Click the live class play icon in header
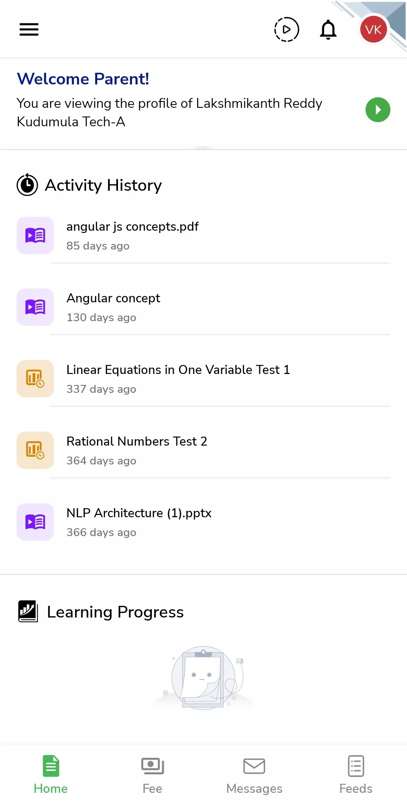The width and height of the screenshot is (407, 803). point(286,29)
